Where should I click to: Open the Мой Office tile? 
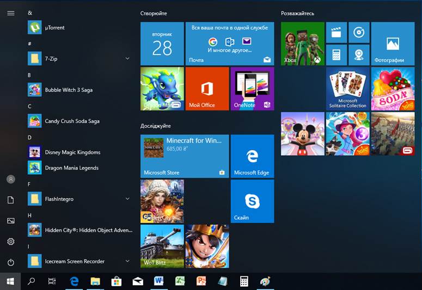point(207,89)
